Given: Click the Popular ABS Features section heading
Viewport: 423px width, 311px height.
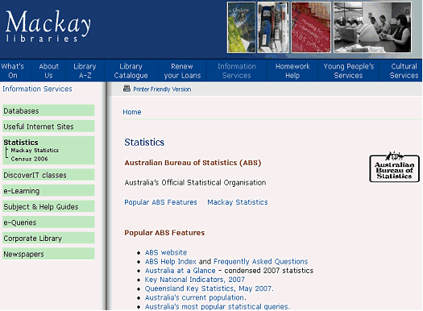Looking at the screenshot, I should [x=164, y=233].
